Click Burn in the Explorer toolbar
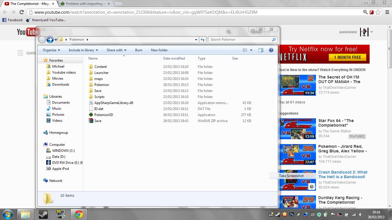392x220 pixels. click(x=139, y=50)
